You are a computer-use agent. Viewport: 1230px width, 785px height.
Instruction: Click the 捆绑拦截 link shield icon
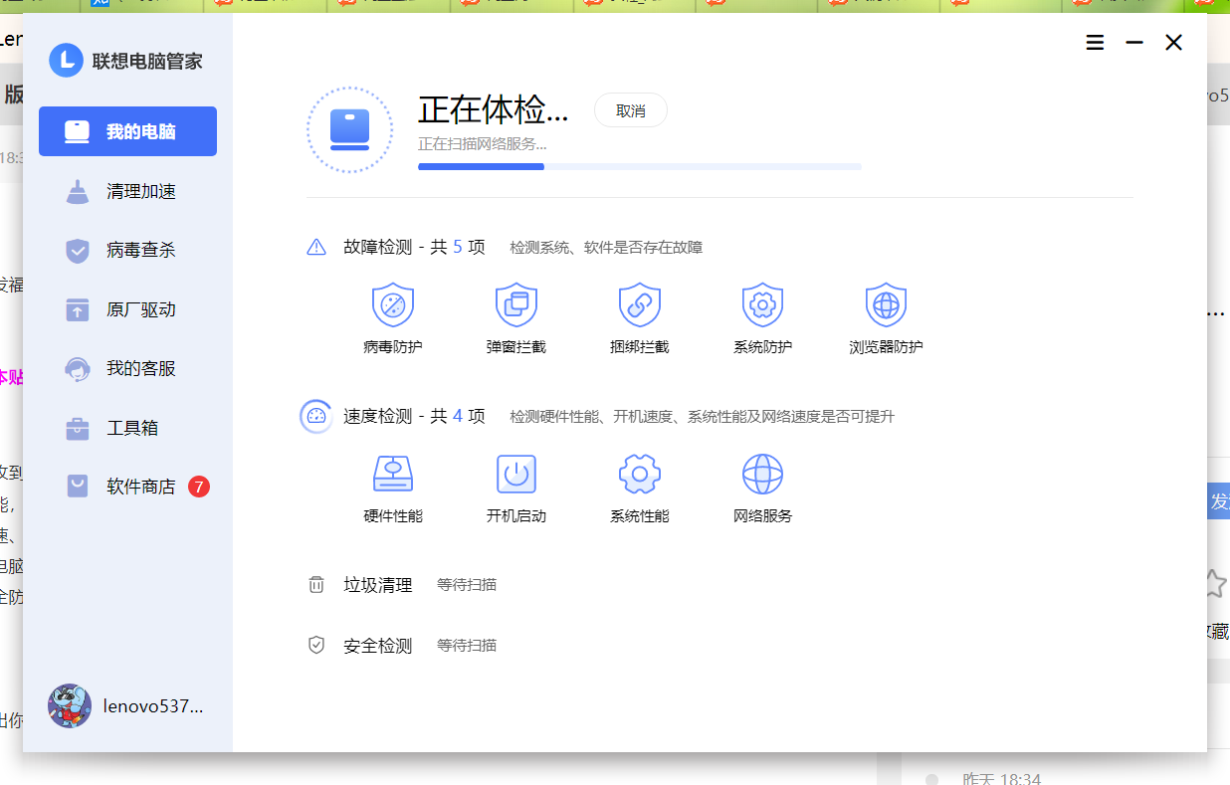pyautogui.click(x=640, y=304)
